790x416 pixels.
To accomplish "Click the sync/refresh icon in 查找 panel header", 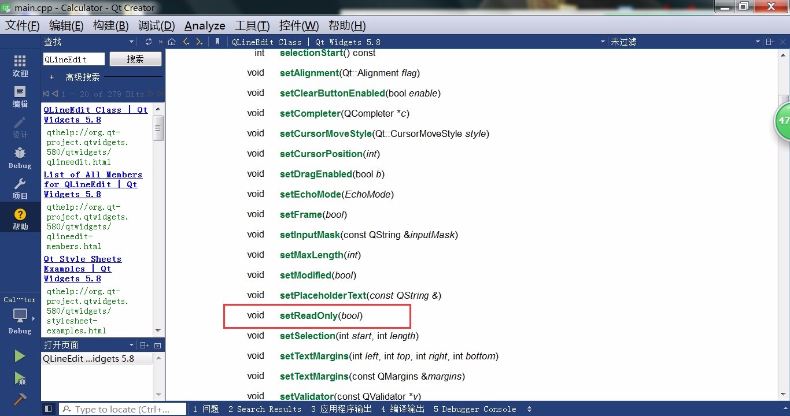I will coord(149,42).
